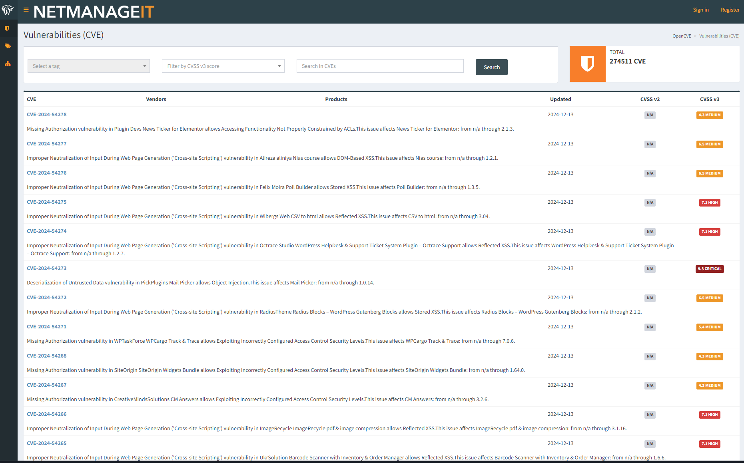Viewport: 744px width, 463px height.
Task: Open the sitemap hierarchy sidebar icon
Action: tap(8, 64)
